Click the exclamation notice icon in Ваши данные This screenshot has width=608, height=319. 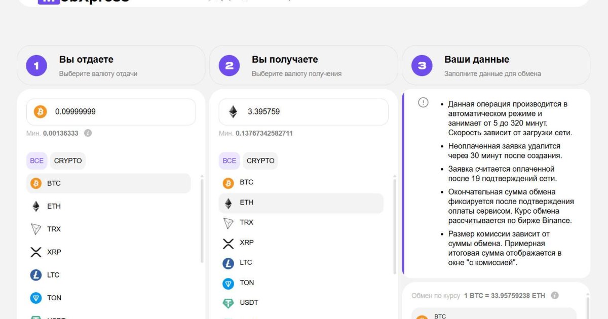[x=423, y=102]
